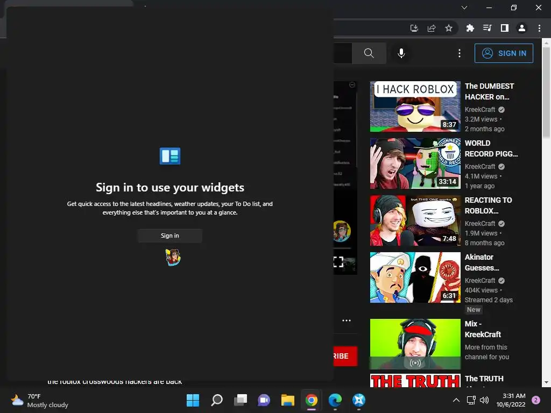Open weather widget showing 70°F
Image resolution: width=551 pixels, height=413 pixels.
[39, 401]
